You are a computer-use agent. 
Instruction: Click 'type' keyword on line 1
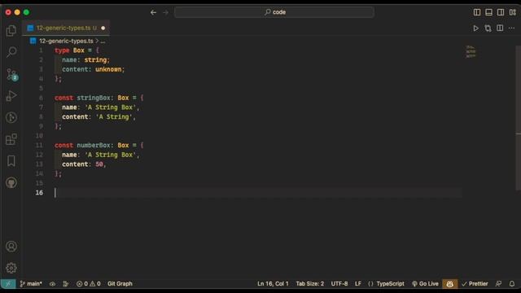pyautogui.click(x=62, y=50)
